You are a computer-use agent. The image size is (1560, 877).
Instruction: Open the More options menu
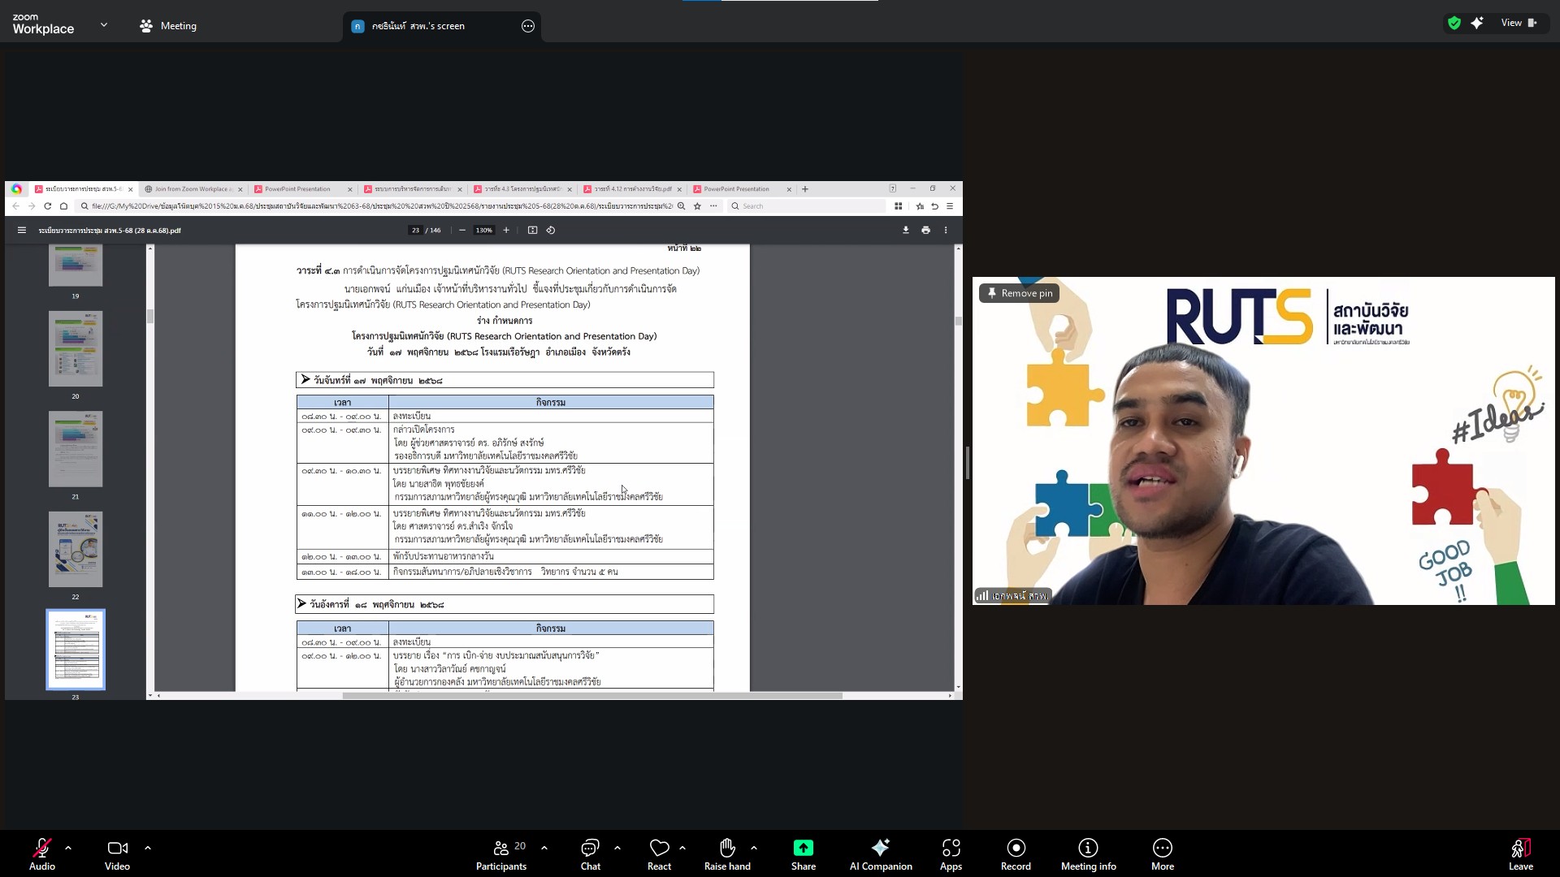(x=1162, y=853)
